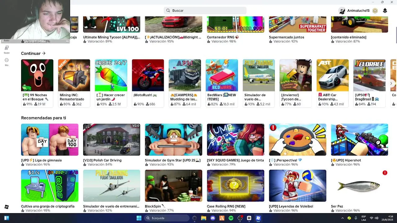Click the green tray icon
This screenshot has height=223, width=397.
(349, 218)
